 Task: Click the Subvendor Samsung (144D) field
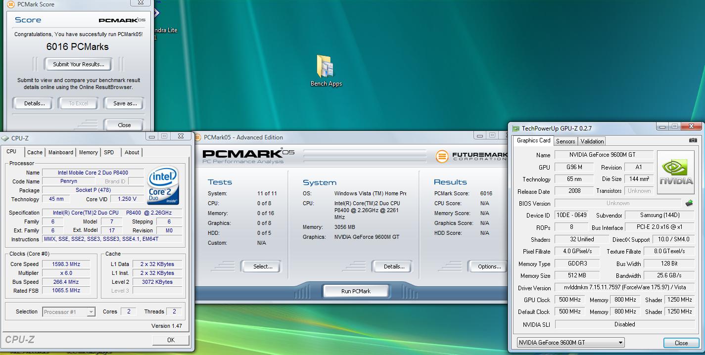pyautogui.click(x=659, y=216)
